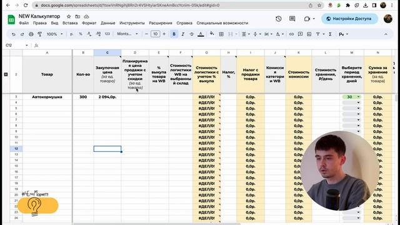Open the Правка menu
The height and width of the screenshot is (225, 400).
tap(40, 23)
